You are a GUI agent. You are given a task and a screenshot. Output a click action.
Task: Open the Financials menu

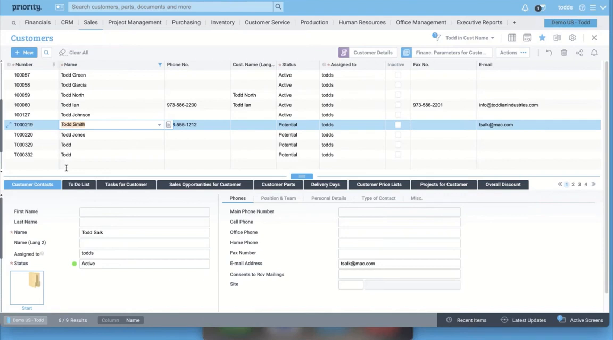pos(38,23)
